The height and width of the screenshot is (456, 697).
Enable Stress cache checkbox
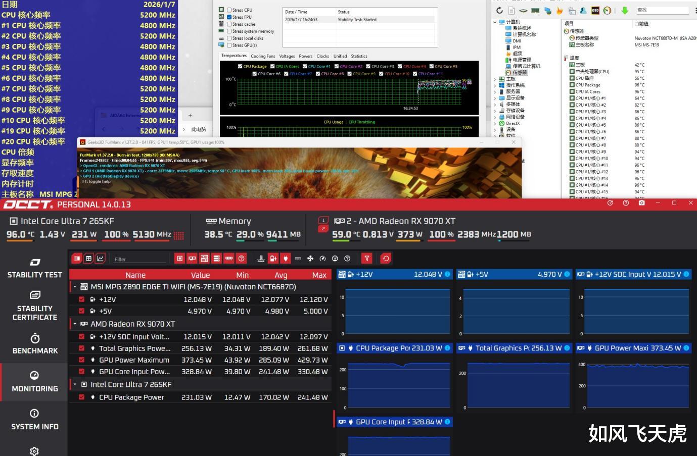[229, 24]
